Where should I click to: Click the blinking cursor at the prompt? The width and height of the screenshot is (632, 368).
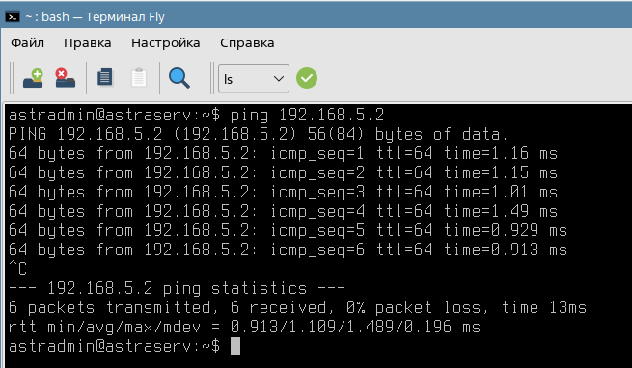[x=235, y=346]
